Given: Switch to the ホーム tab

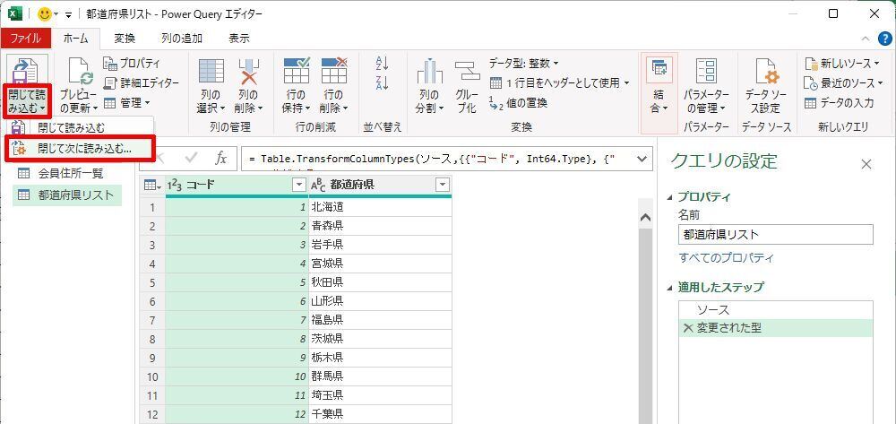Looking at the screenshot, I should point(76,39).
